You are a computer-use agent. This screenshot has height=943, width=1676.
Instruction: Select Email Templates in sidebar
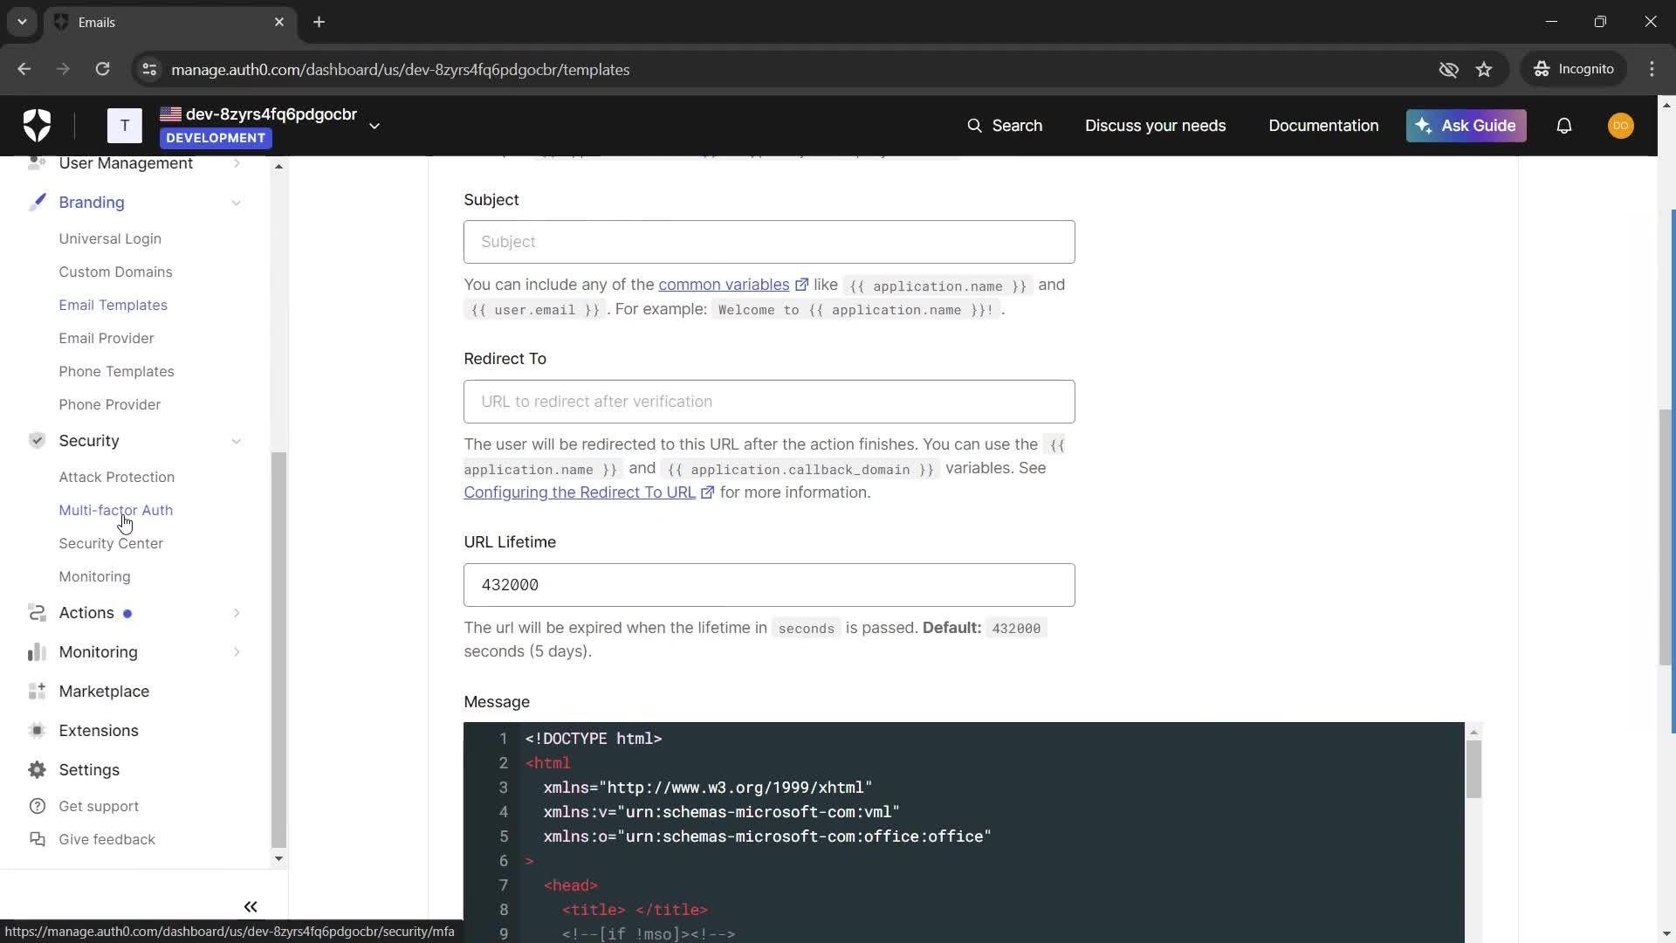tap(113, 305)
